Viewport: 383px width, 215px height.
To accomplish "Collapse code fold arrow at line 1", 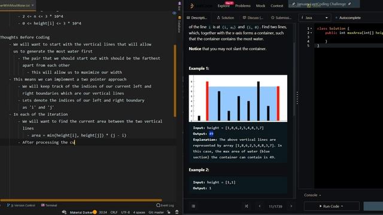I will coord(311,29).
